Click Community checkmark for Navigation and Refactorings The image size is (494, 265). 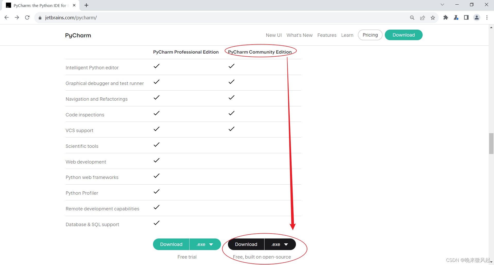click(232, 98)
